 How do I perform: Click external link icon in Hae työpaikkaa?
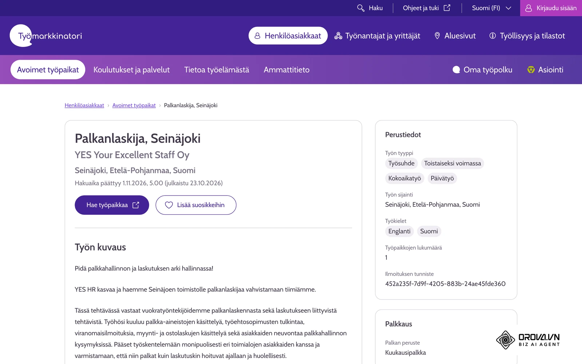tap(136, 205)
